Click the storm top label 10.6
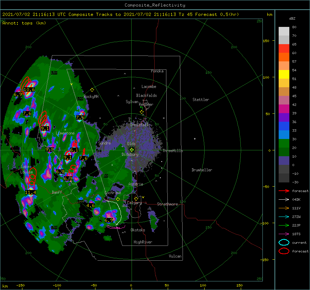The height and width of the screenshot is (290, 310). click(x=29, y=89)
